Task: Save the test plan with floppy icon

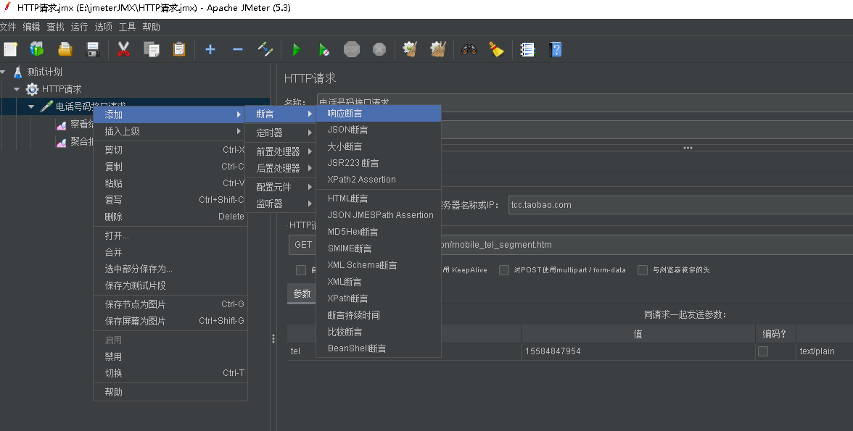Action: 93,49
